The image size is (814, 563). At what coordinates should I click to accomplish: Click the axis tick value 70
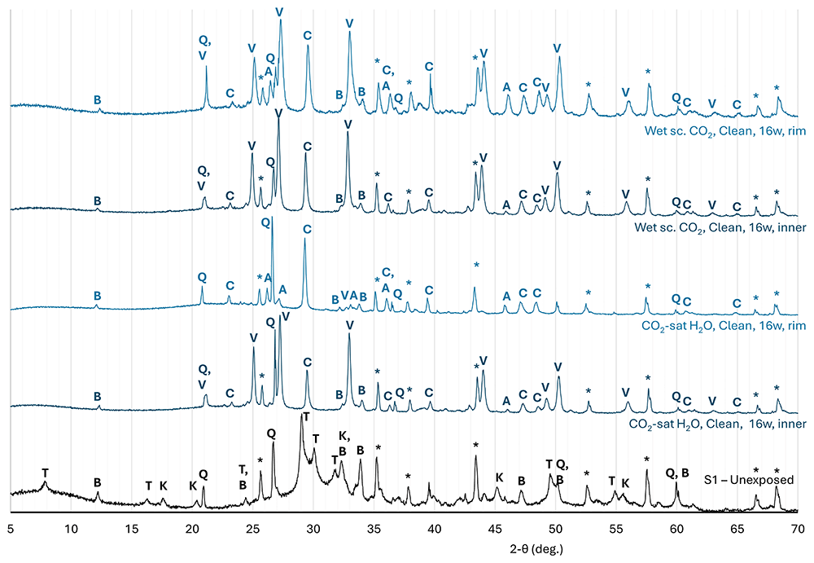click(798, 530)
